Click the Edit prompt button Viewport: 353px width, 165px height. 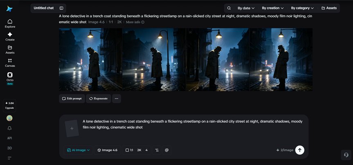point(72,99)
